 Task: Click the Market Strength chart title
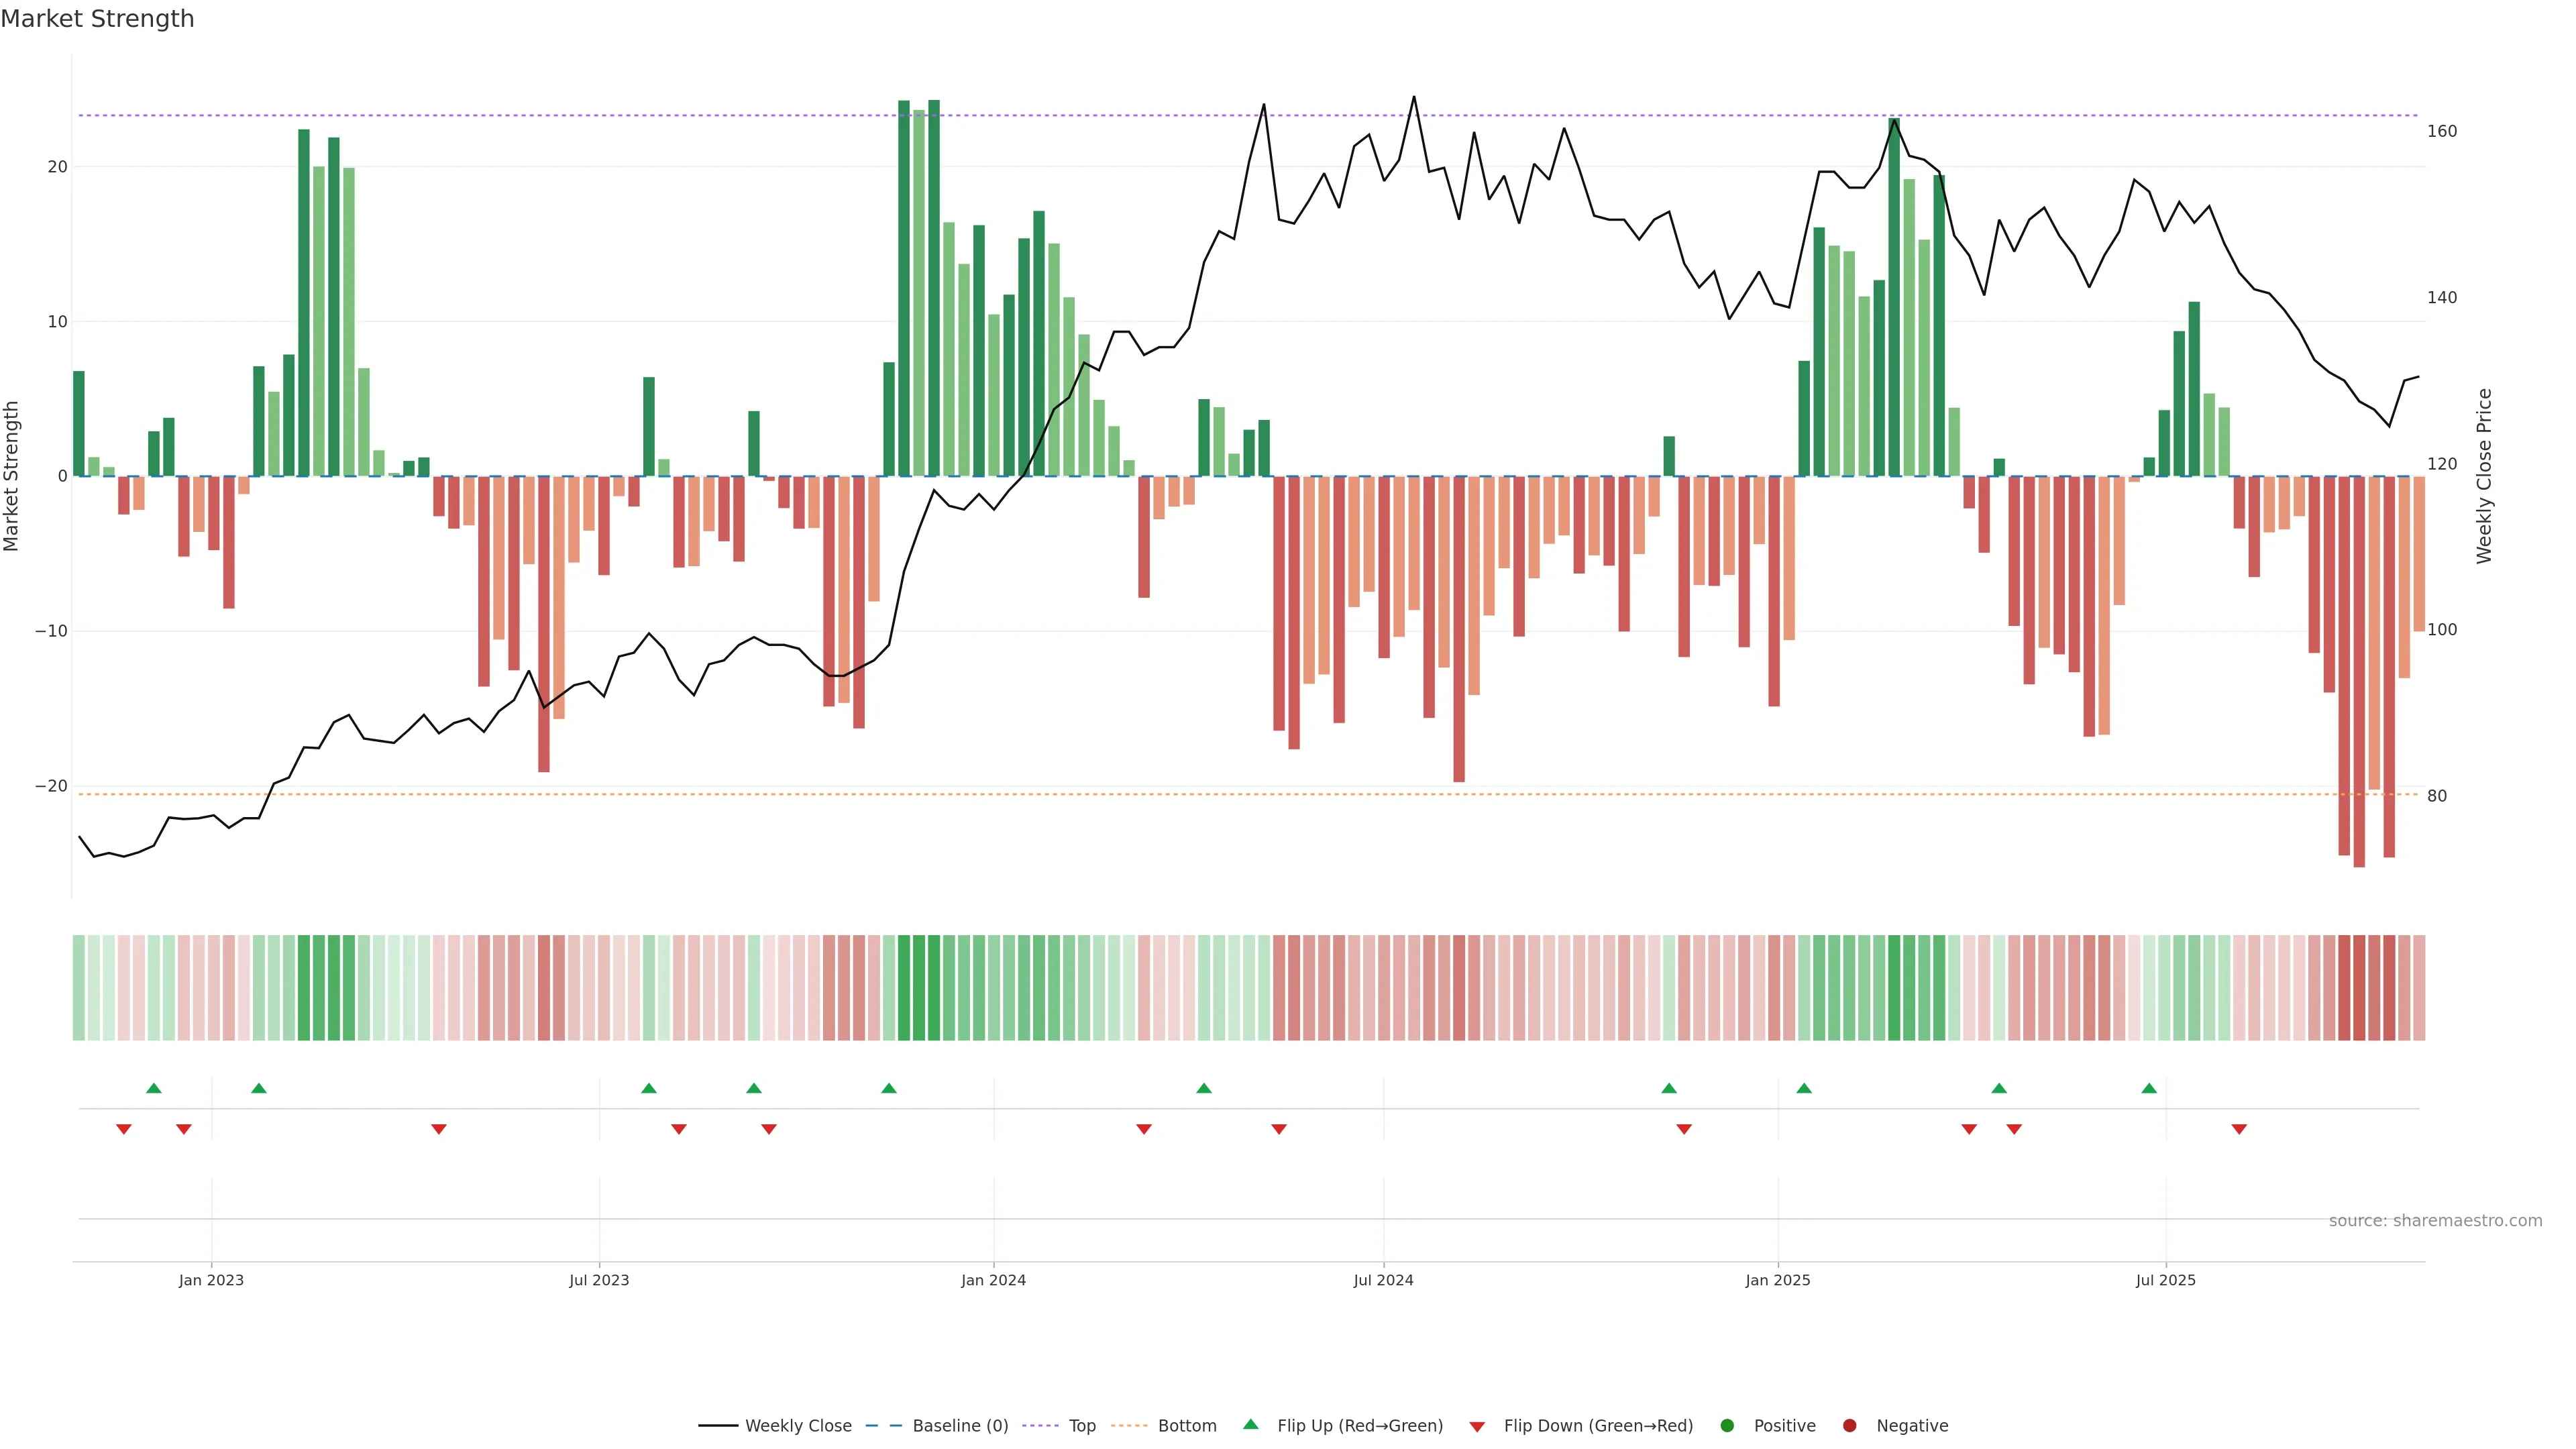(97, 19)
